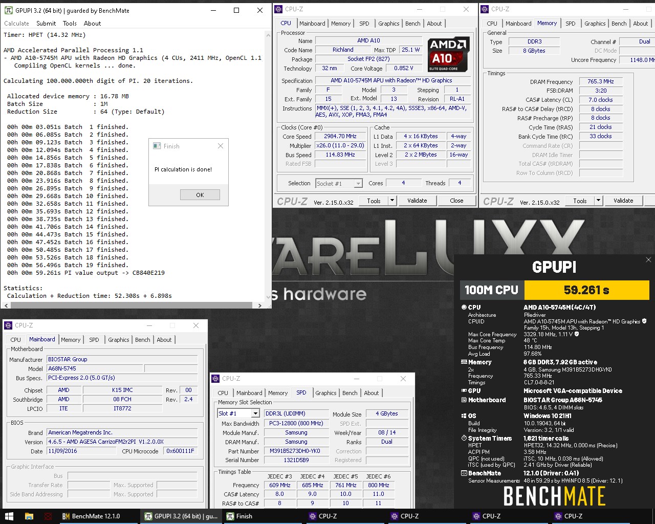Select the Graphics tab in the CPU-Z CPU window
This screenshot has height=524, width=655.
(389, 24)
